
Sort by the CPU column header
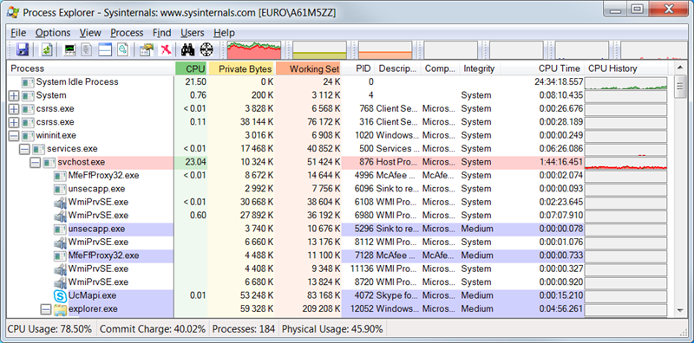[x=192, y=68]
